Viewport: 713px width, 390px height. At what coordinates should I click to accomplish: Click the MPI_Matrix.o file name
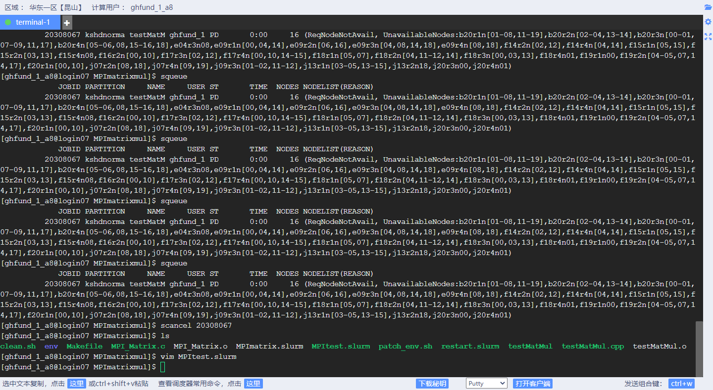(201, 346)
